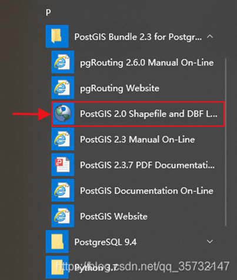The image size is (237, 280).
Task: Open PostGIS 2.3.7 PDF Documentation entry
Action: pyautogui.click(x=138, y=164)
